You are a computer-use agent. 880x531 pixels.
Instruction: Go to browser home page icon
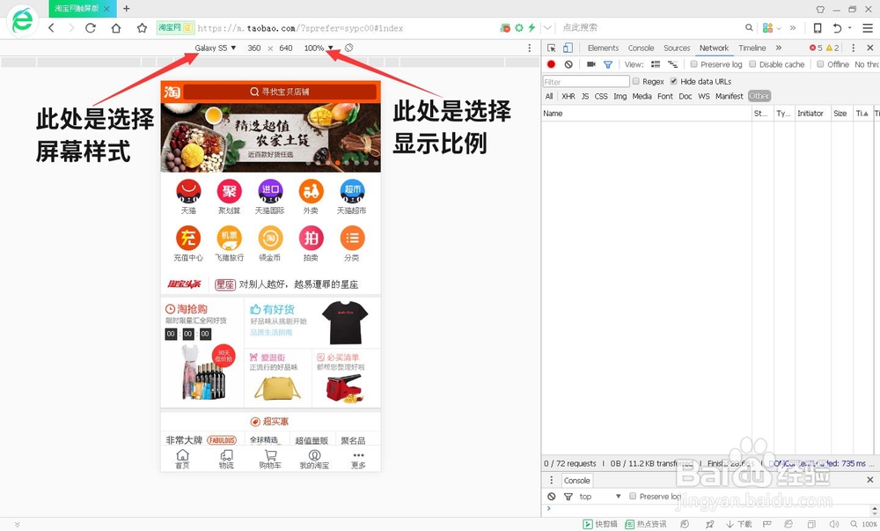(x=115, y=27)
